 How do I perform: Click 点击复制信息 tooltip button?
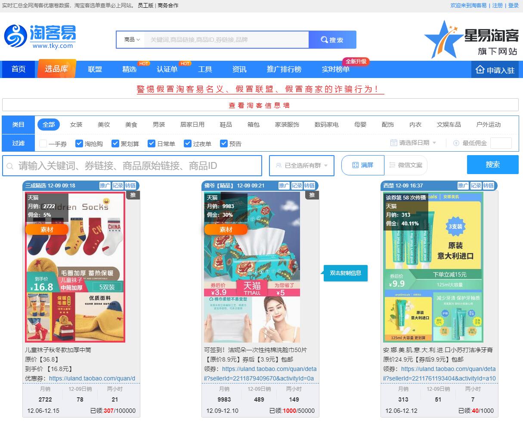346,273
